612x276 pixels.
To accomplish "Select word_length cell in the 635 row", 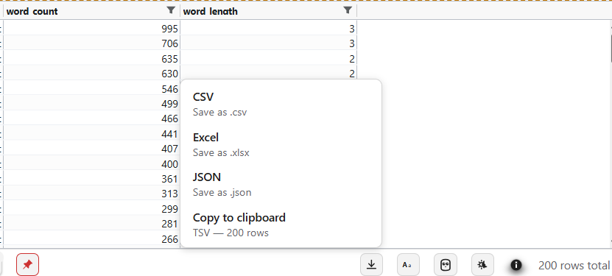I will point(269,58).
